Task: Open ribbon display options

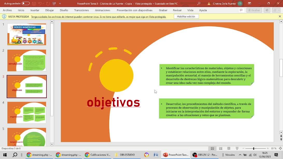Action: pos(249,4)
